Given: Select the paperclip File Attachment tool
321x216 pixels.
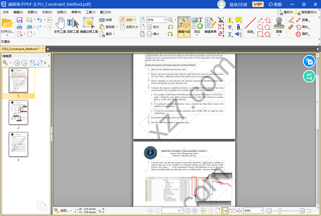Looking at the screenshot, I should tap(238, 27).
